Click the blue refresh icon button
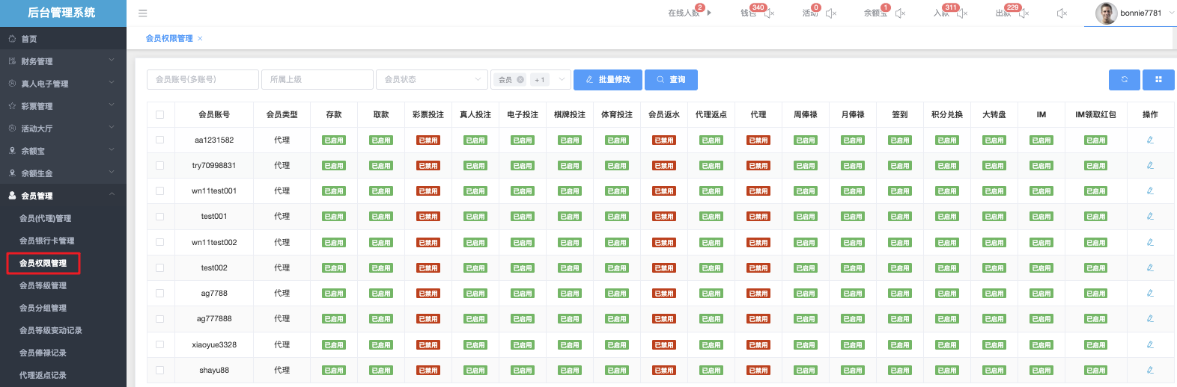This screenshot has width=1177, height=387. pos(1124,79)
